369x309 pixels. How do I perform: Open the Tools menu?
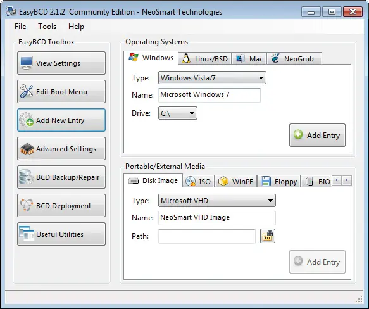(47, 27)
